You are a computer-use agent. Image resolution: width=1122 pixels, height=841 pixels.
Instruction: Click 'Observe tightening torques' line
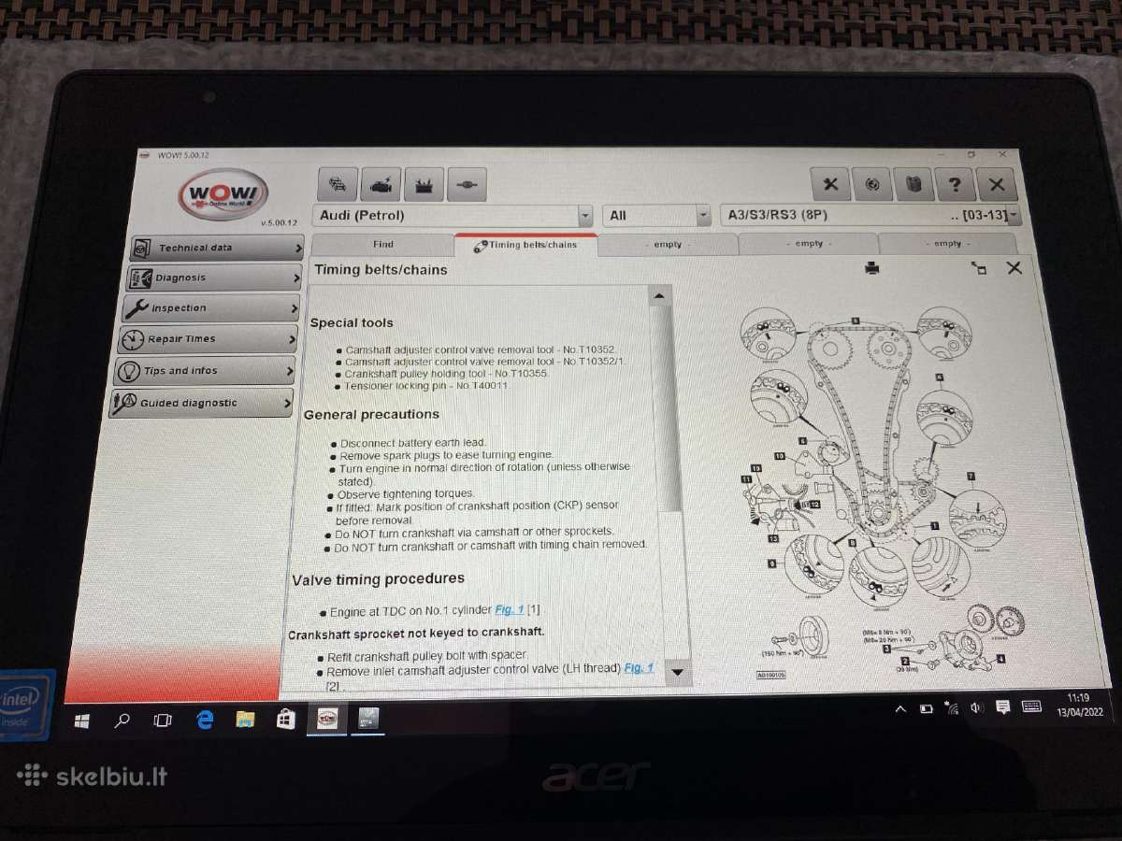pyautogui.click(x=406, y=494)
